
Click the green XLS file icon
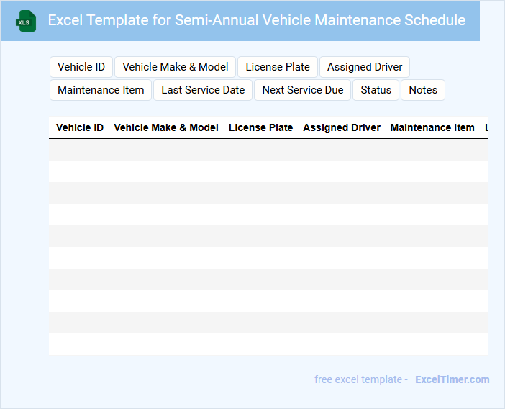[26, 21]
